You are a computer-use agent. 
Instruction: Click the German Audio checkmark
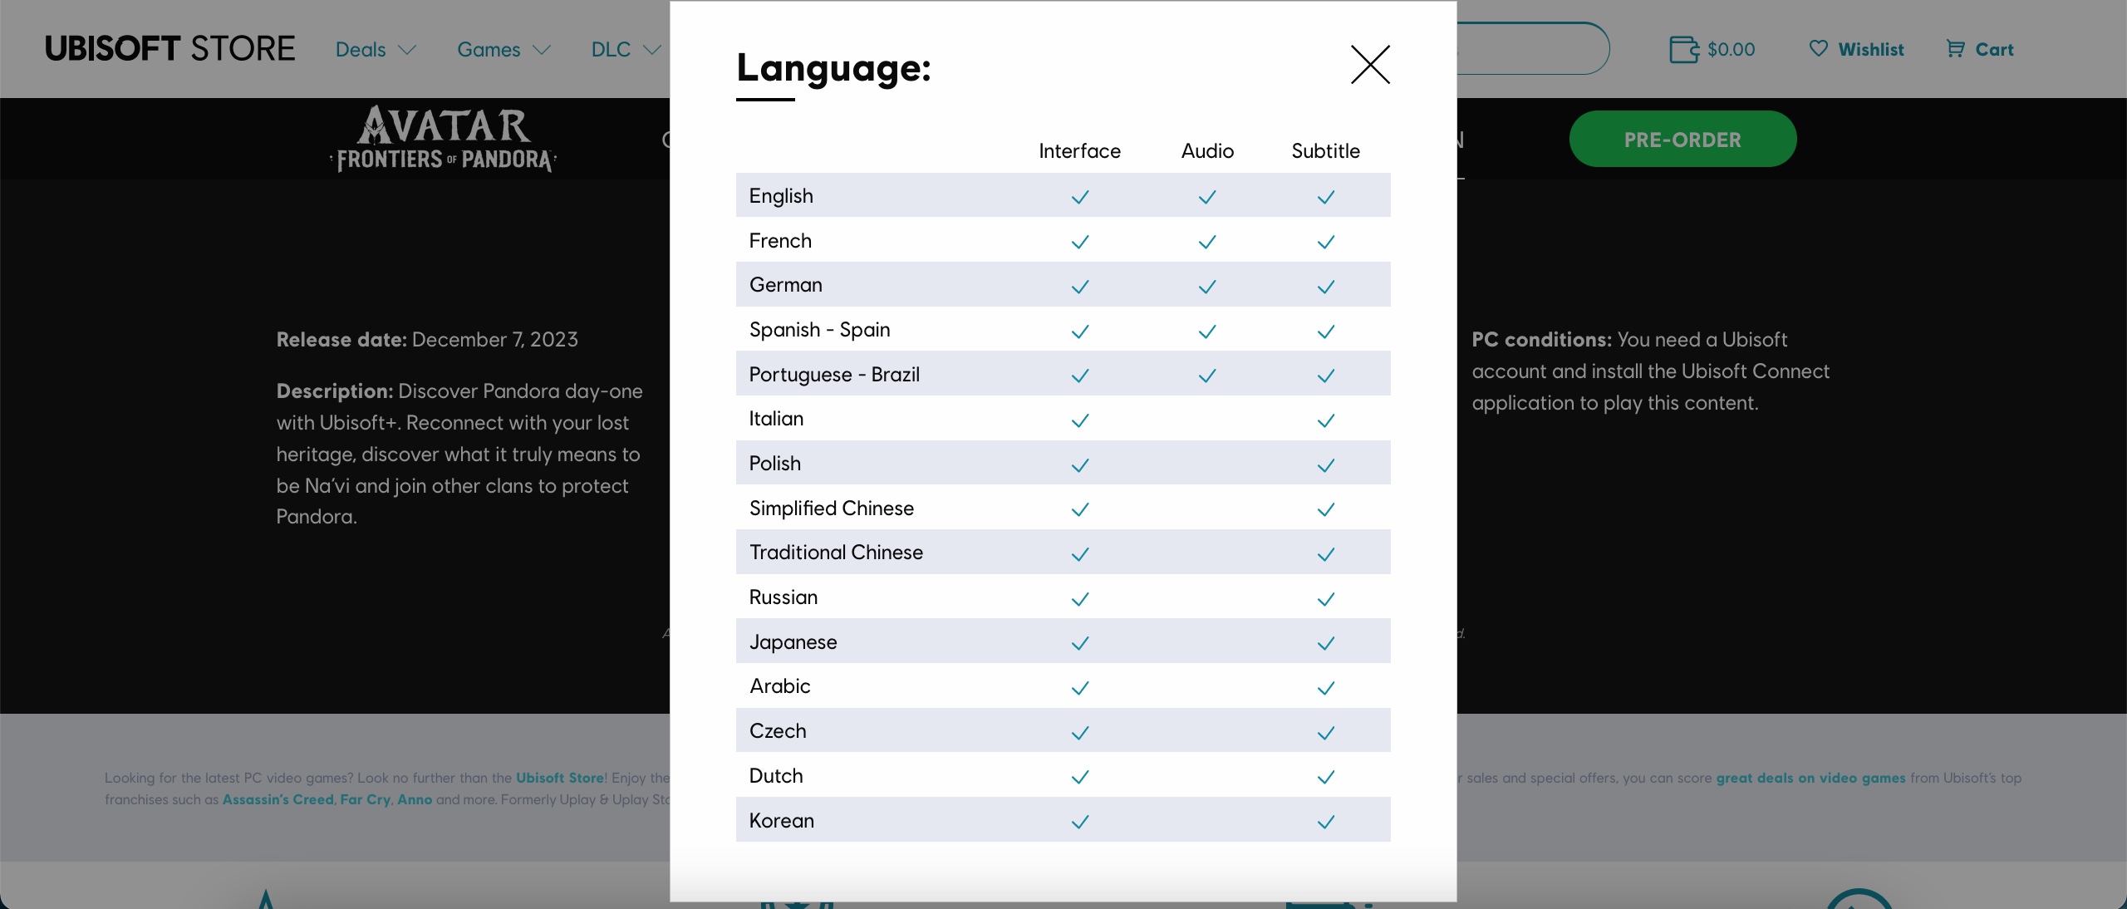(x=1207, y=287)
